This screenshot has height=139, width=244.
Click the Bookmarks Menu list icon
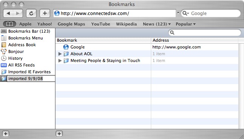click(x=4, y=38)
